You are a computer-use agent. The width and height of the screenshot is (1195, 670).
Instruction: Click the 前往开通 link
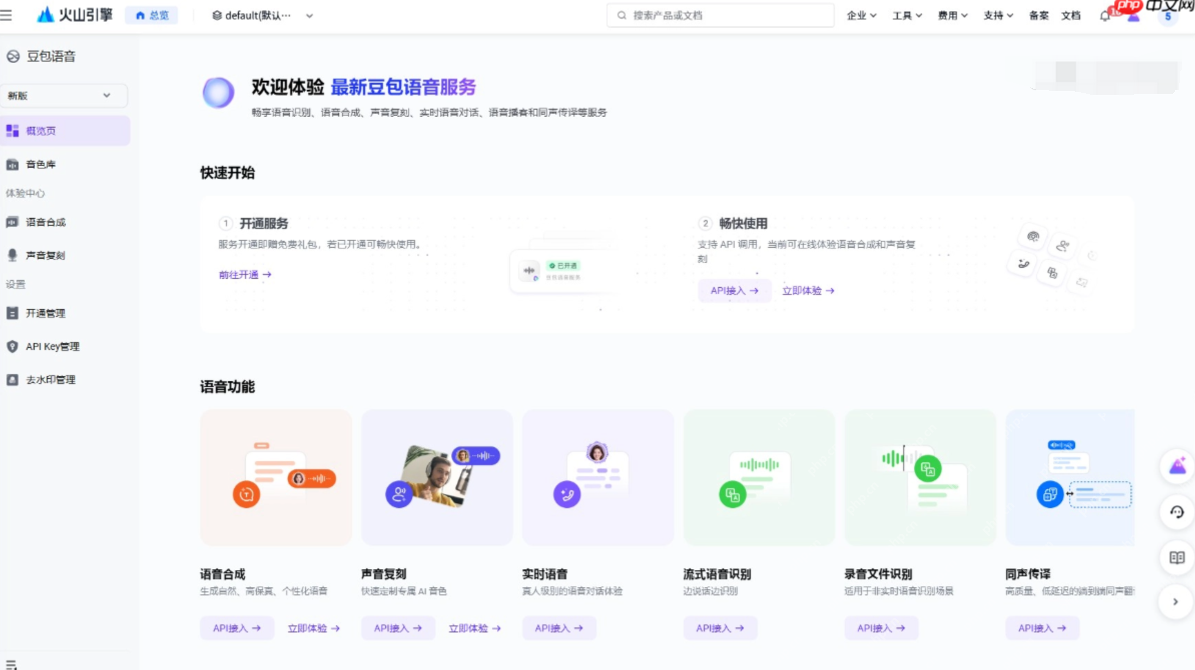[x=245, y=274]
